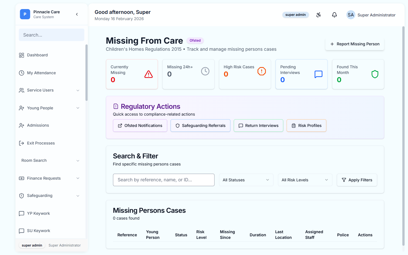This screenshot has width=408, height=255.
Task: Open Ofsted Notifications
Action: (140, 126)
